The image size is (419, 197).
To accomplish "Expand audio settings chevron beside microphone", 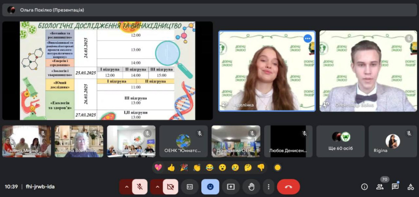I will point(126,187).
